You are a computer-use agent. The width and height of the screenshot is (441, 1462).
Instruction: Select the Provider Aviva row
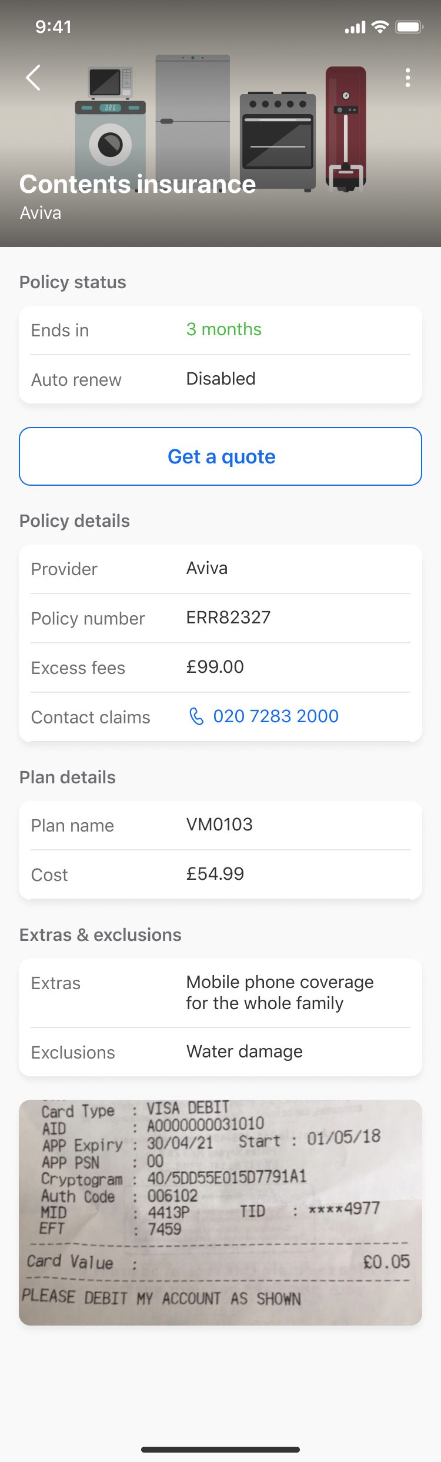click(x=220, y=569)
